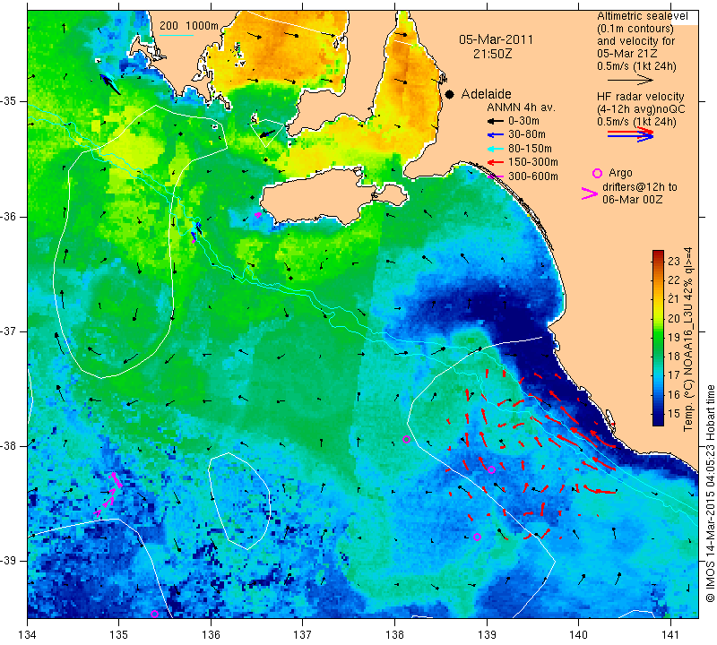Click the latitude axis label -36
Image resolution: width=717 pixels, height=645 pixels.
(x=9, y=216)
